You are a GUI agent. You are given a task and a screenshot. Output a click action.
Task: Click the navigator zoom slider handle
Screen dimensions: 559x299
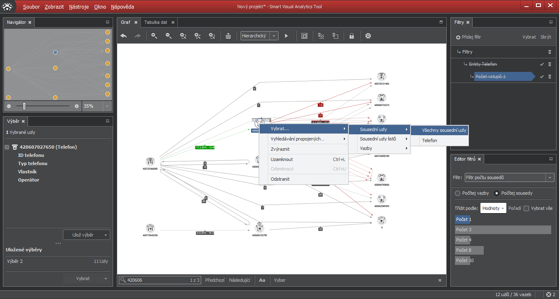click(x=24, y=106)
